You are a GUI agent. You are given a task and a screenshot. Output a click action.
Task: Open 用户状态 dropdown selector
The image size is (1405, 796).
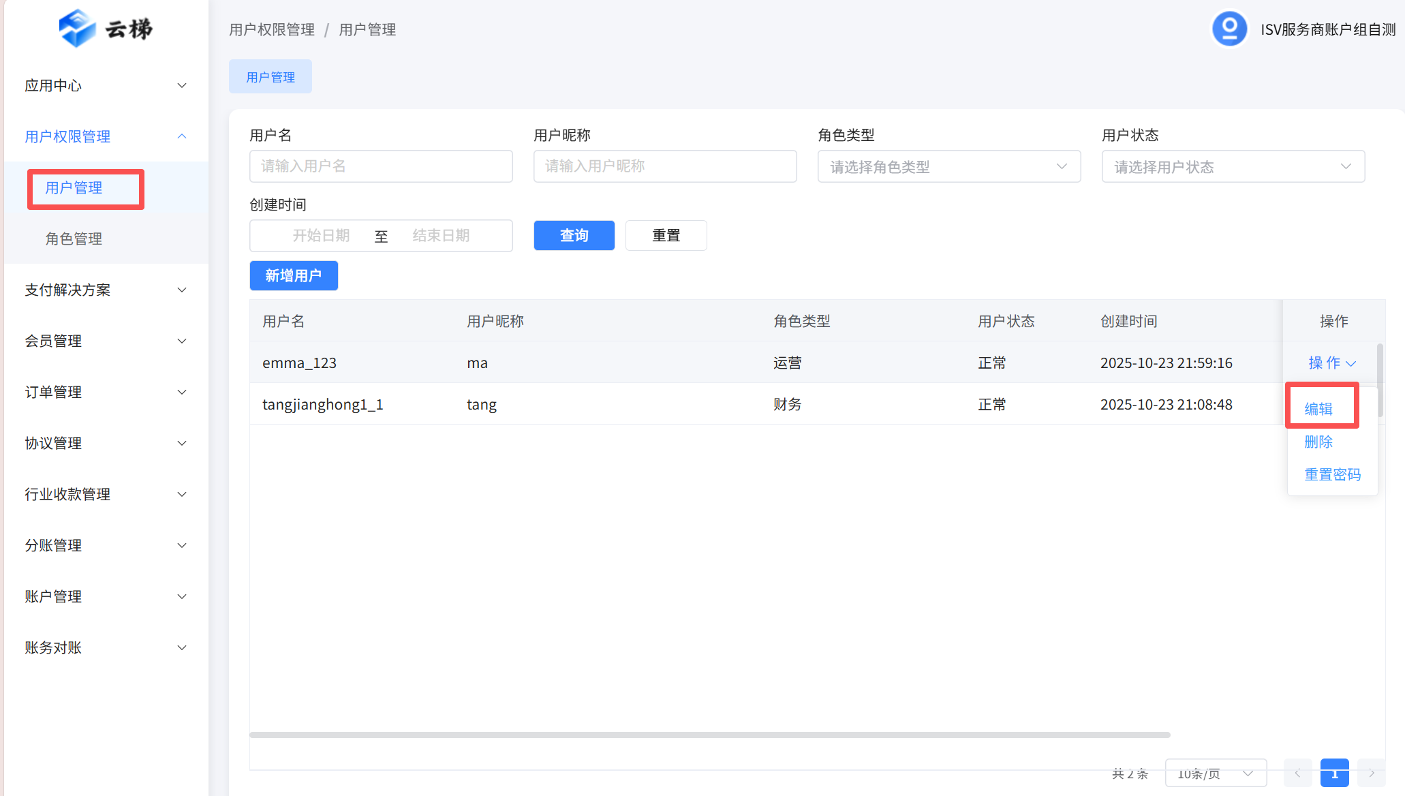(1233, 166)
